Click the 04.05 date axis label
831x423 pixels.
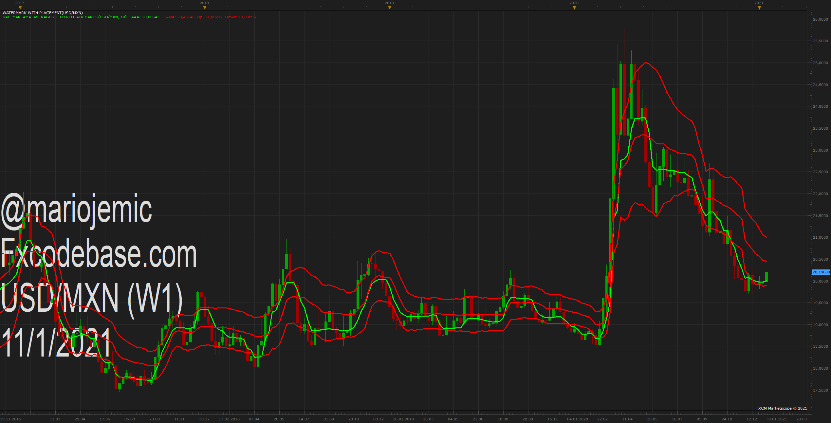(x=453, y=419)
